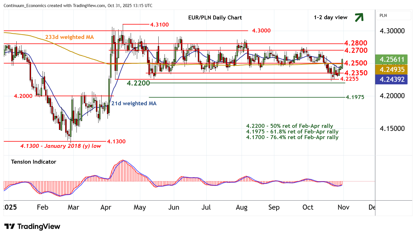The height and width of the screenshot is (237, 416).
Task: Click the Nov label on time axis
Action: [x=343, y=207]
